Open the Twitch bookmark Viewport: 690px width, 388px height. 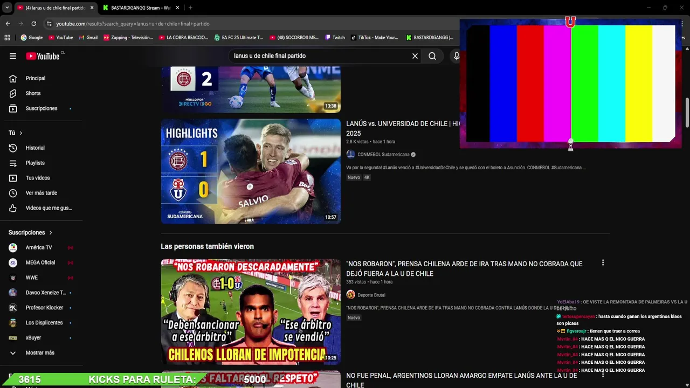335,38
